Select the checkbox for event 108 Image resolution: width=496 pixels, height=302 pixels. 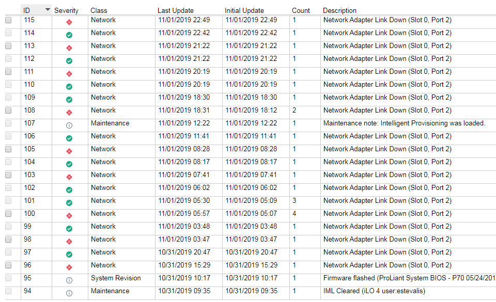point(9,110)
